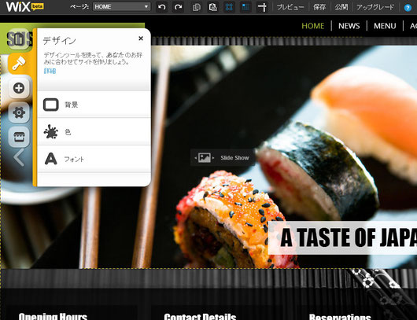417x320 pixels.
Task: Close the デザイン panel
Action: (141, 39)
